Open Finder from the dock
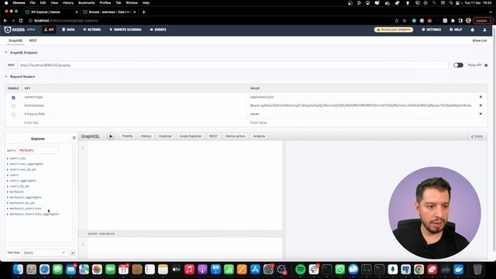This screenshot has height=279, width=496. coord(19,269)
